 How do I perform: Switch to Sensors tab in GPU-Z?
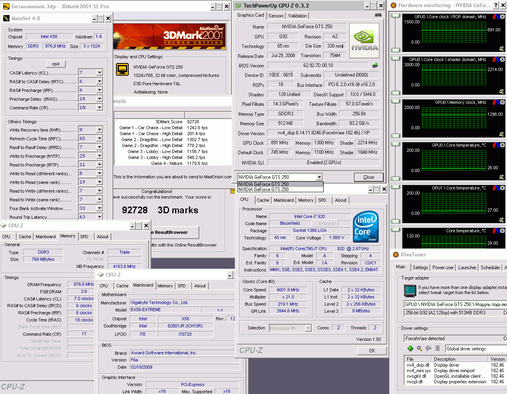point(276,16)
